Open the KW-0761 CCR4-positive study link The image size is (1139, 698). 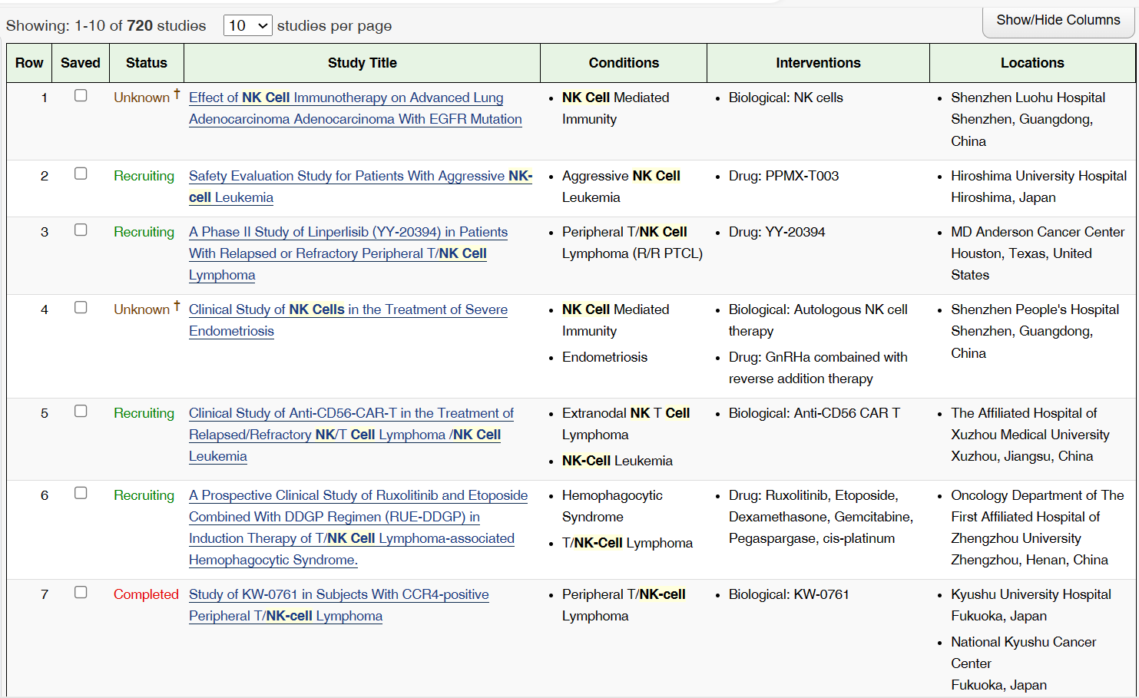[x=339, y=595]
